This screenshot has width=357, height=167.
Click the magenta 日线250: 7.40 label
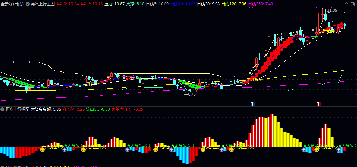(x=261, y=4)
